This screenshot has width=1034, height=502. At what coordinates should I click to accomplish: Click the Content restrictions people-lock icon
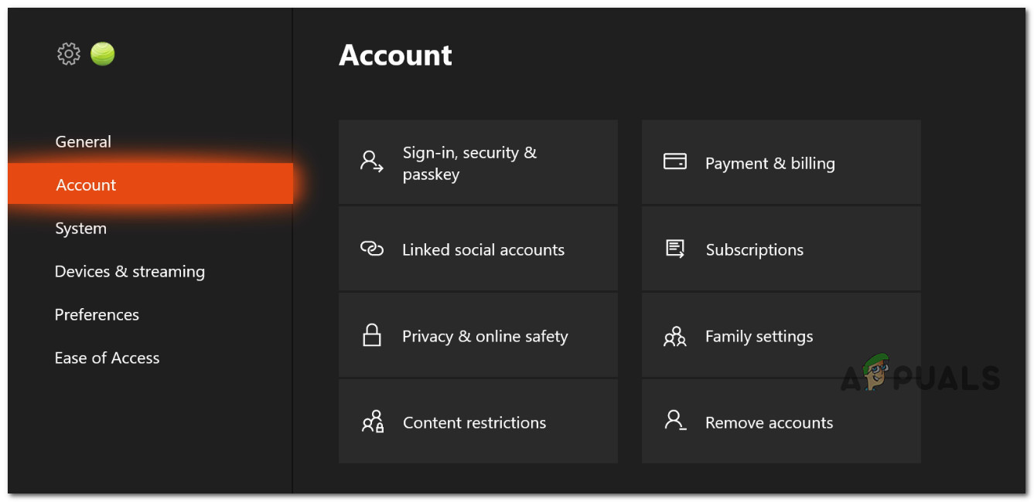click(373, 422)
